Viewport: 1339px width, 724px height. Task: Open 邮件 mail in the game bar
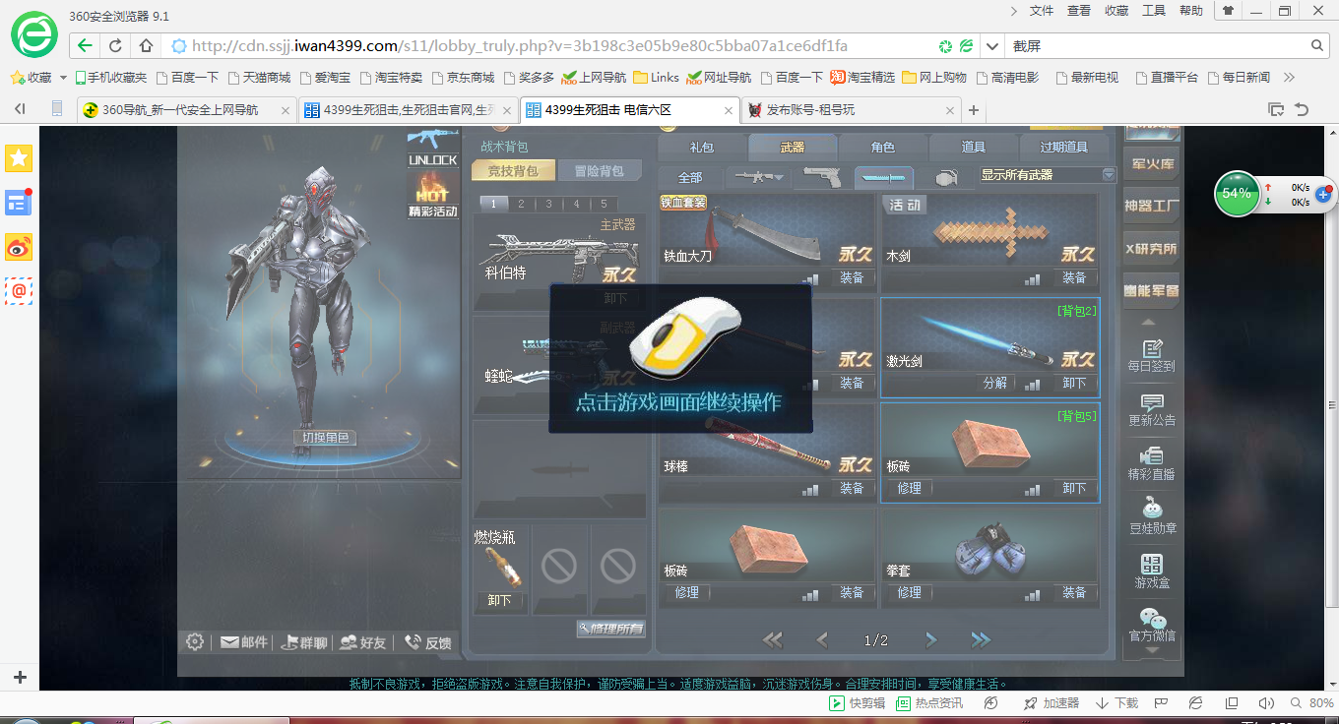[x=243, y=642]
